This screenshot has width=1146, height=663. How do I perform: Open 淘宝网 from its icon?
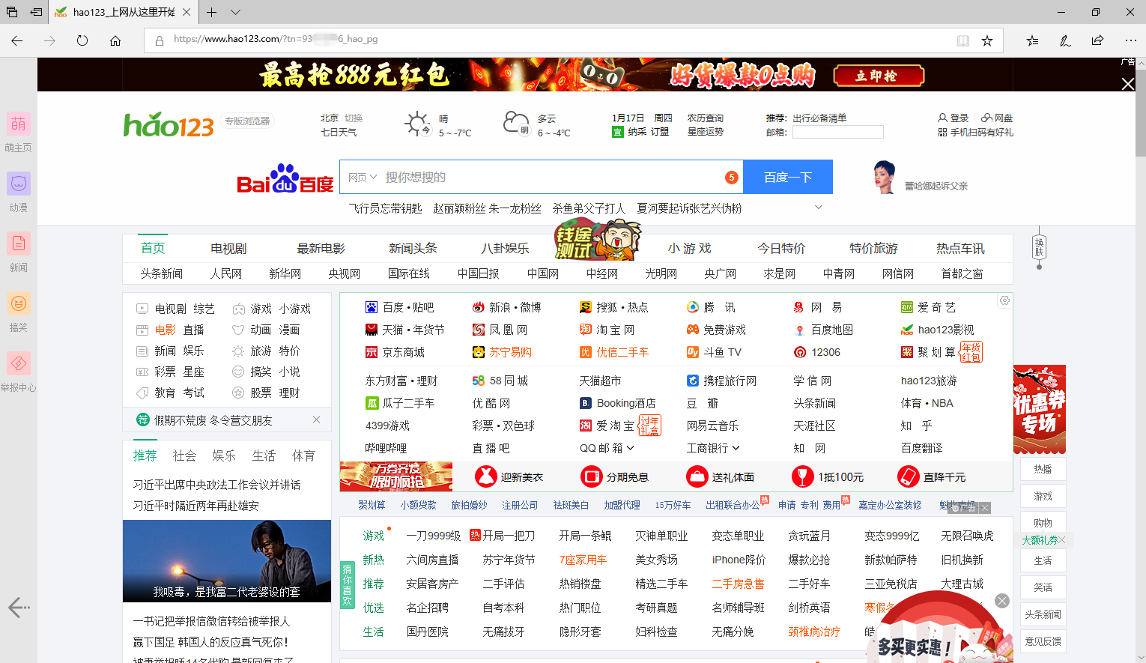click(585, 329)
